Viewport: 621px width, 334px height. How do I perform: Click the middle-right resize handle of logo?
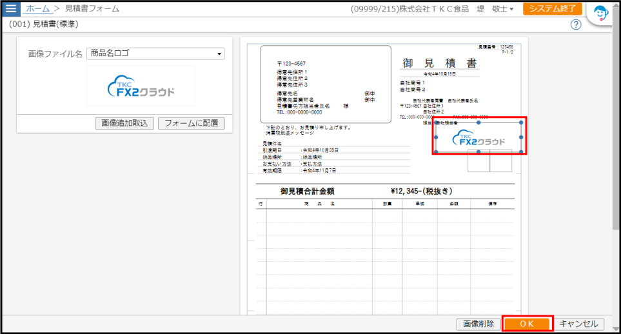pyautogui.click(x=521, y=137)
